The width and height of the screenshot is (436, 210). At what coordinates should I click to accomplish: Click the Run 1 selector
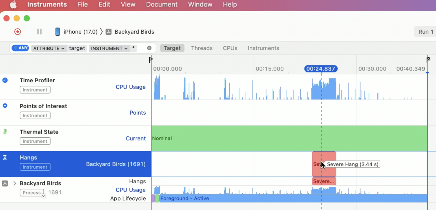(x=425, y=32)
